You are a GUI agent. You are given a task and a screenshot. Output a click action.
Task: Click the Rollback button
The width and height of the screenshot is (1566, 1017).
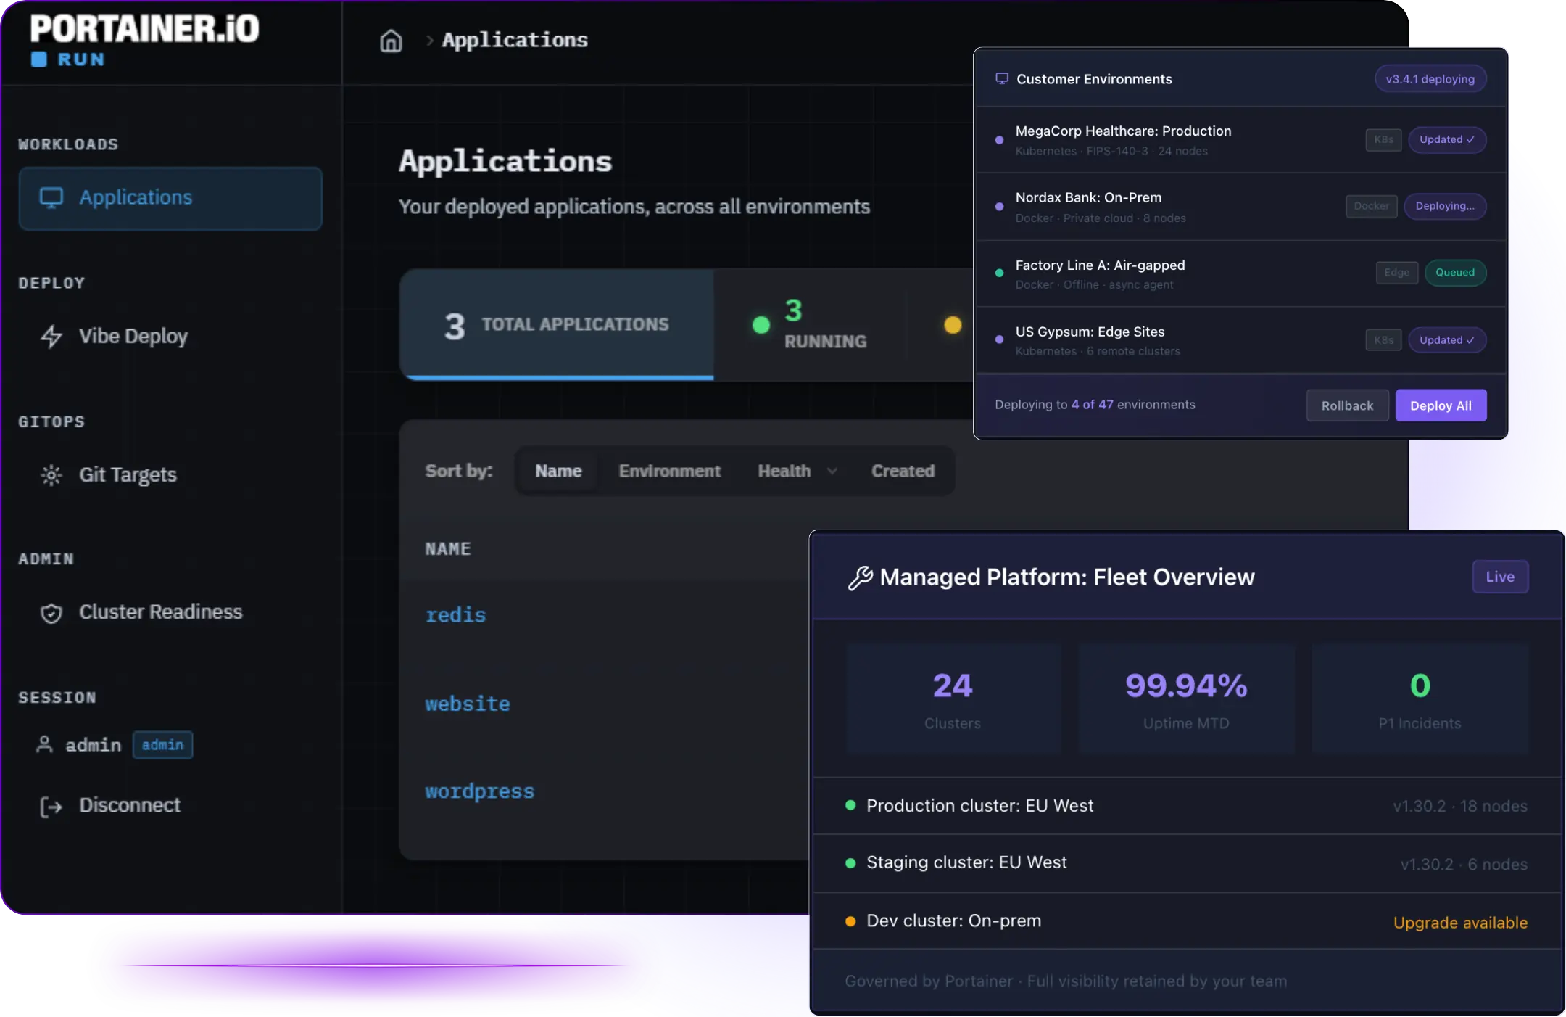1347,405
